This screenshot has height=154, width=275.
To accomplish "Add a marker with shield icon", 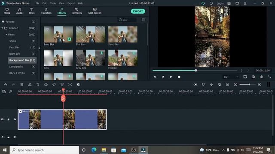I will click(x=203, y=85).
